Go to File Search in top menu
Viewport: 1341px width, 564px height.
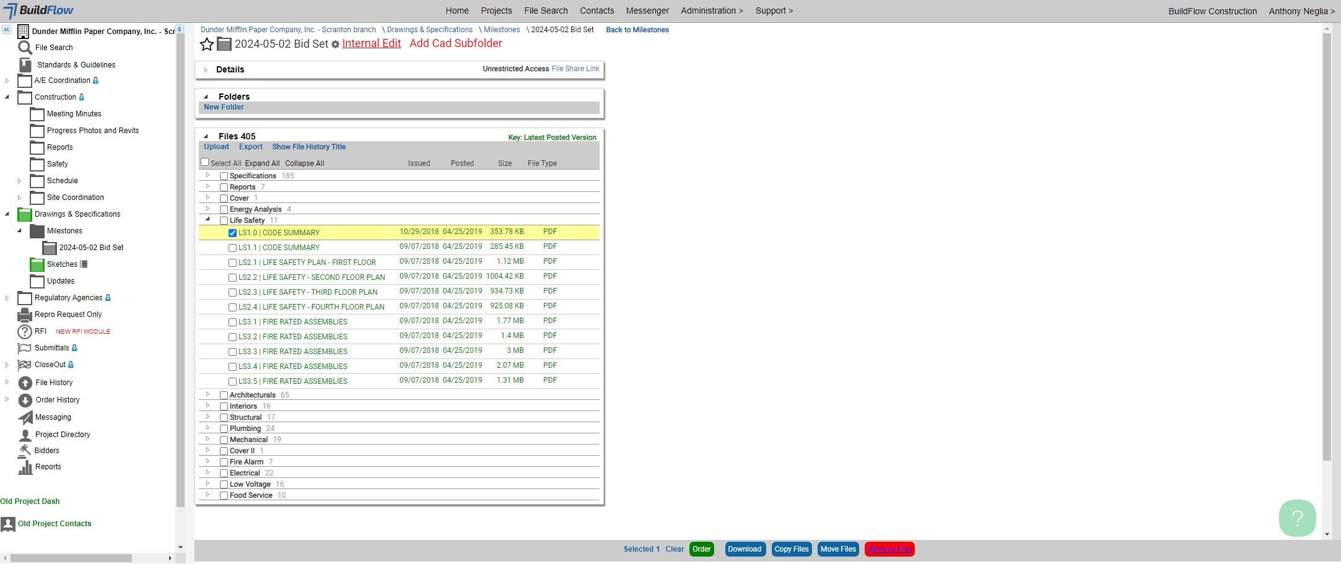546,11
